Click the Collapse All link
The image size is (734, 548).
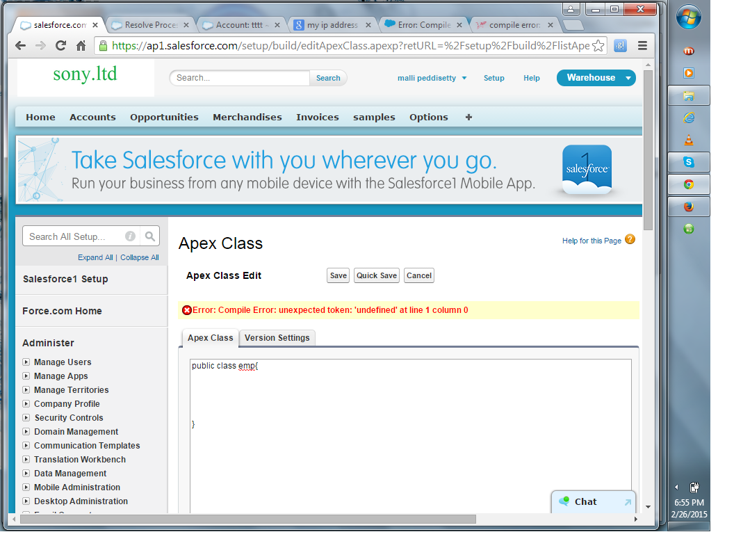tap(140, 257)
